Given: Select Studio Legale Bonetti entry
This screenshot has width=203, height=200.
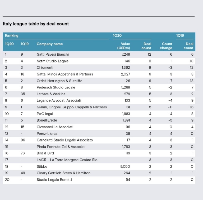Looking at the screenshot, I should (x=54, y=180).
